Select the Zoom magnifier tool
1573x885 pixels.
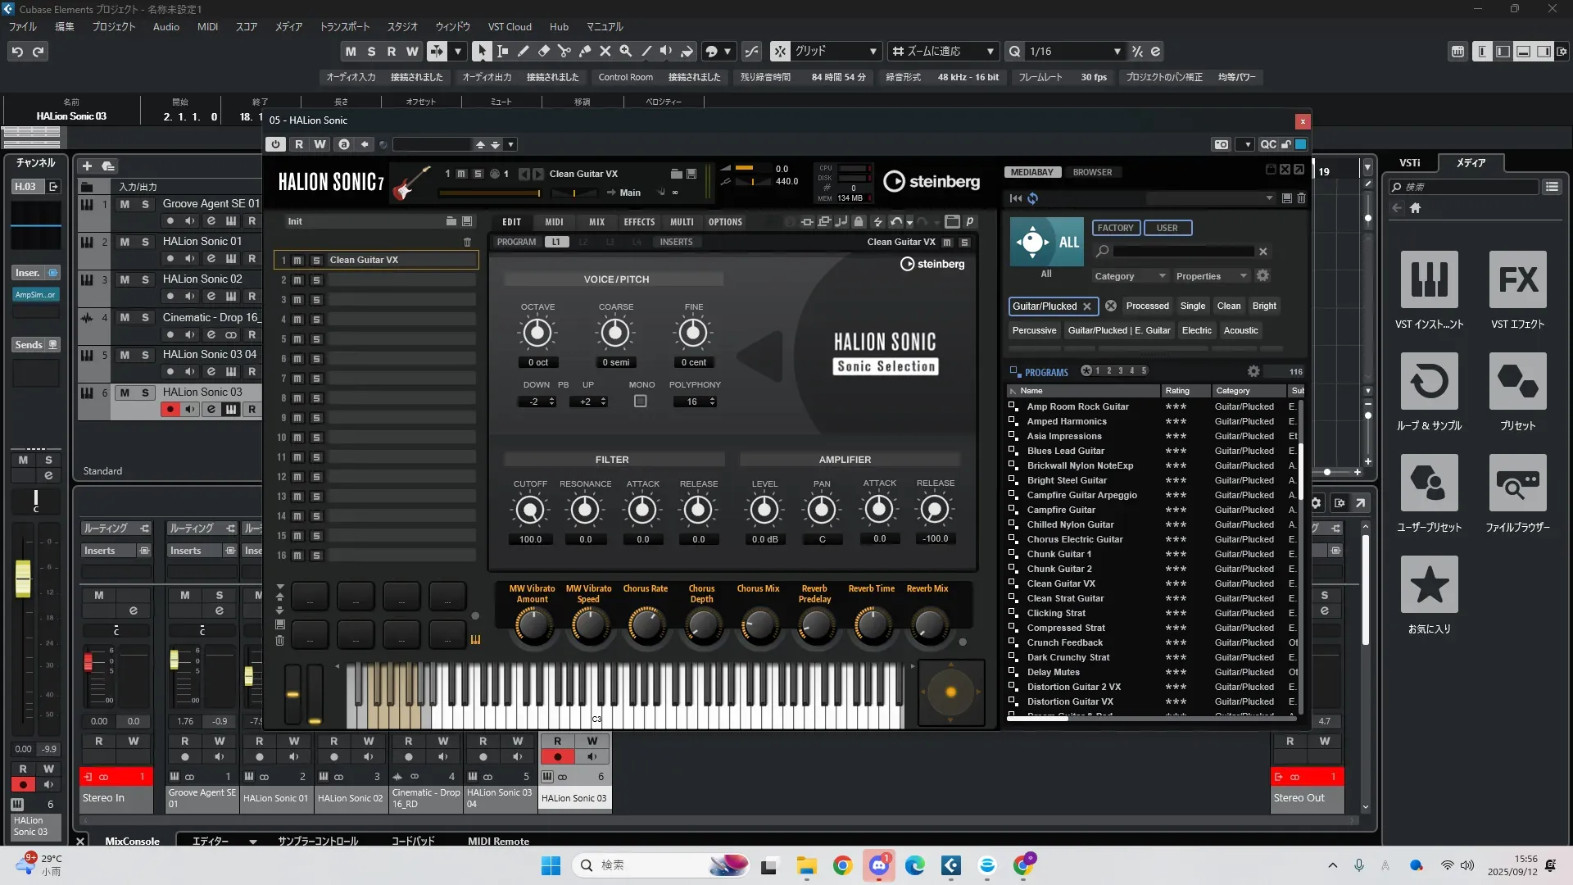[625, 52]
